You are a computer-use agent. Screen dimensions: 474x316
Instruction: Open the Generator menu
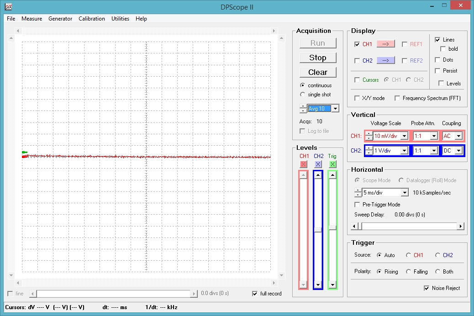point(60,18)
